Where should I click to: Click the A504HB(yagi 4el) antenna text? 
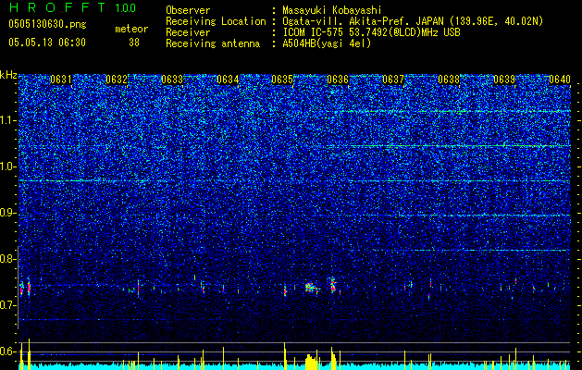tap(327, 43)
